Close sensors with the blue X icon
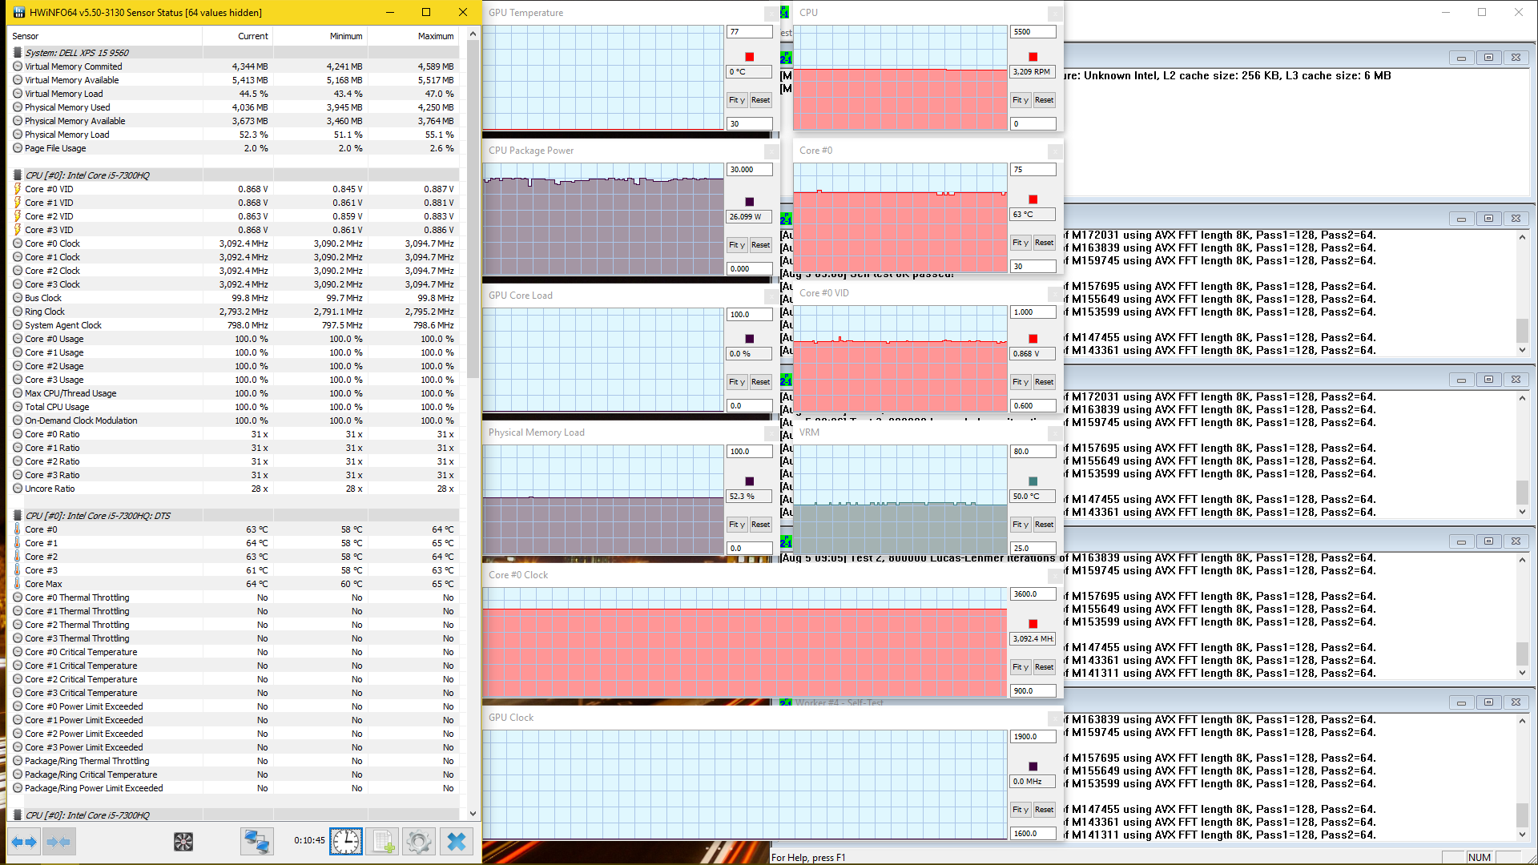1538x865 pixels. (x=457, y=842)
